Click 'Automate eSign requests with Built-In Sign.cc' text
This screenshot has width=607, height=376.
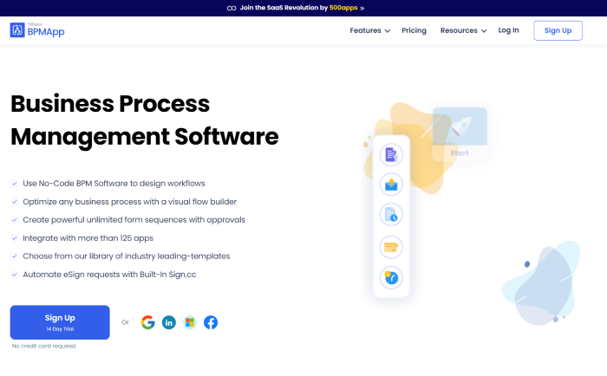(109, 275)
